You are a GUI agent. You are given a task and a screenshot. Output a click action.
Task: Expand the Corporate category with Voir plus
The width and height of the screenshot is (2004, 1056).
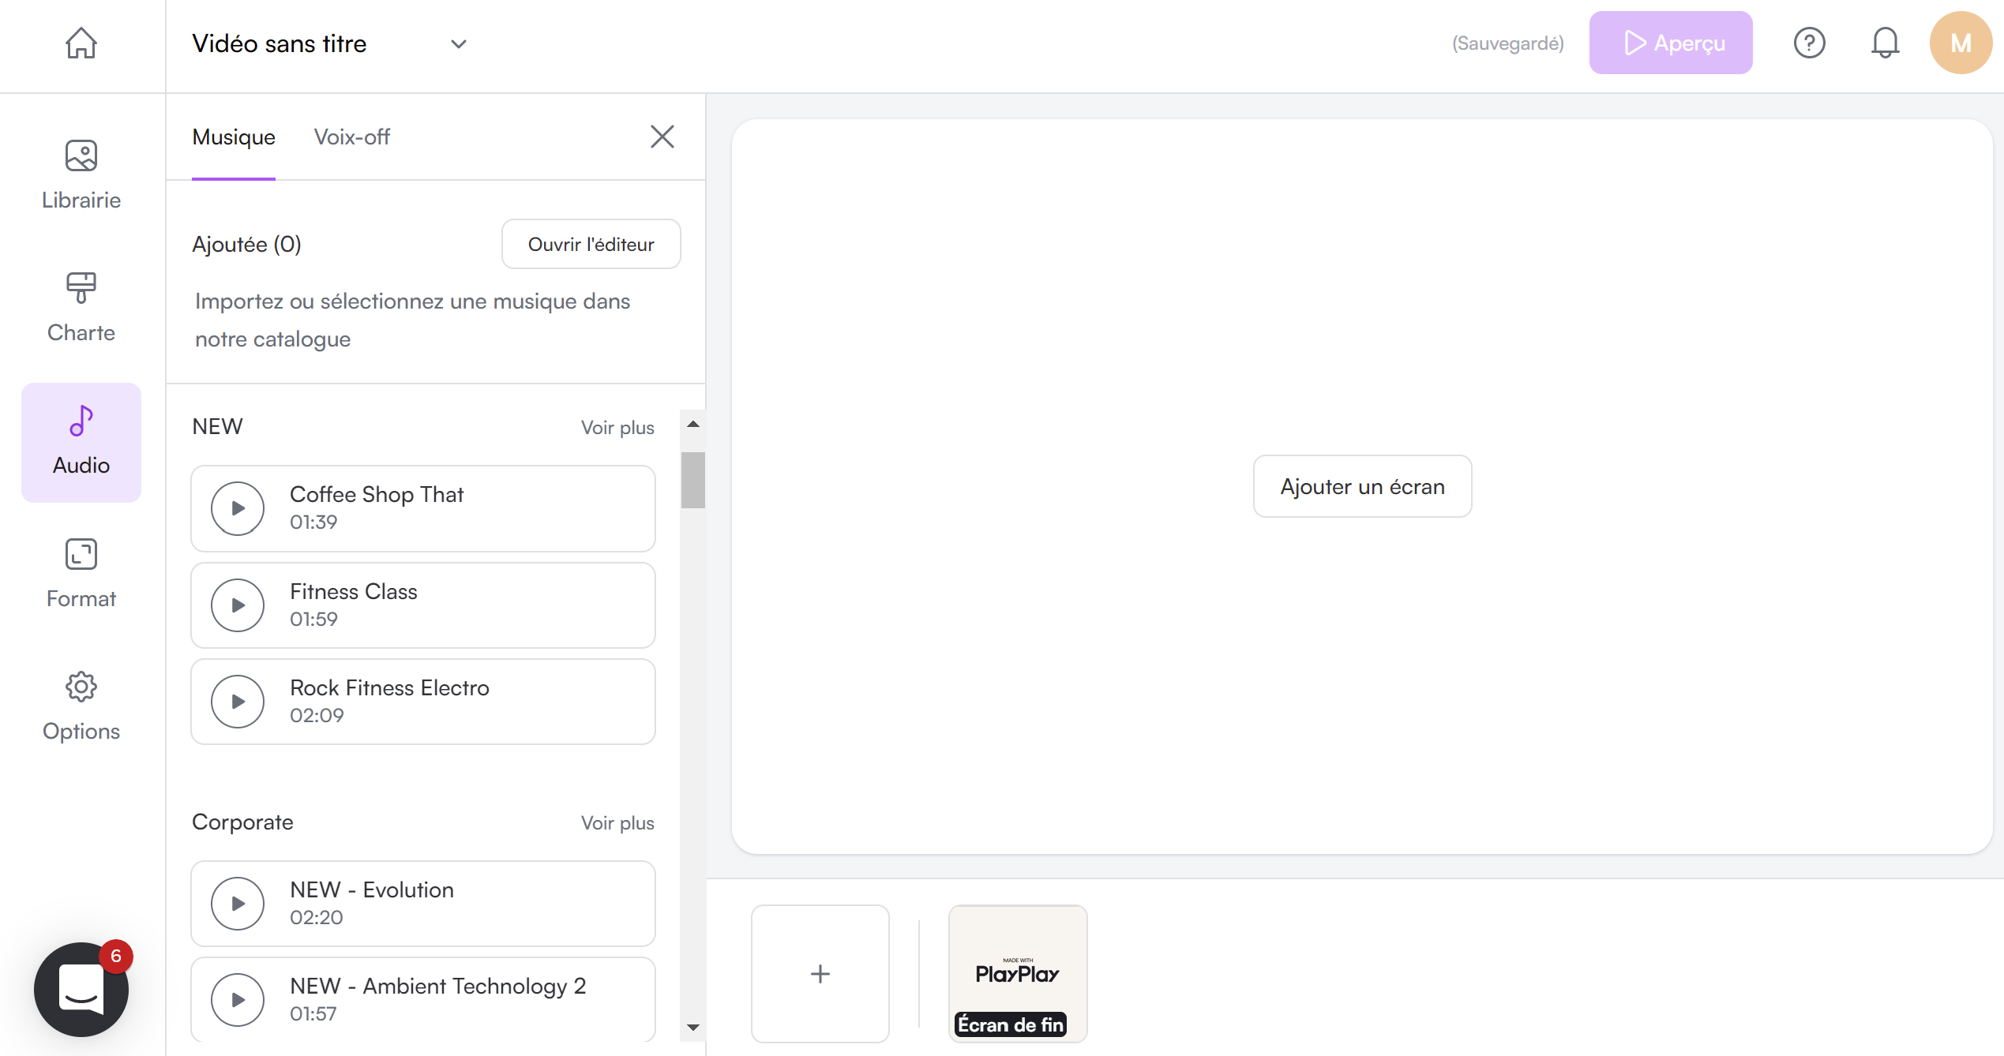(x=617, y=822)
